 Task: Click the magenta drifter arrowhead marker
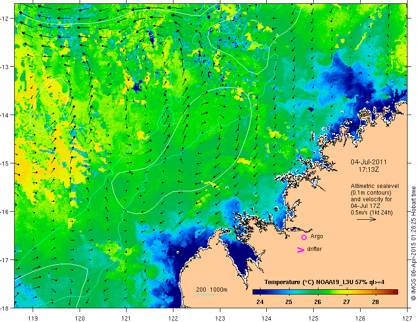tap(301, 250)
